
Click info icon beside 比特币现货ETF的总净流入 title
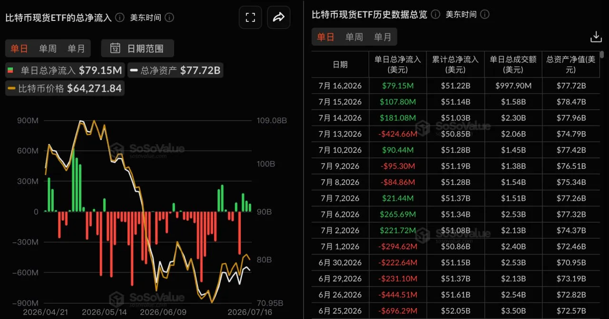point(120,18)
